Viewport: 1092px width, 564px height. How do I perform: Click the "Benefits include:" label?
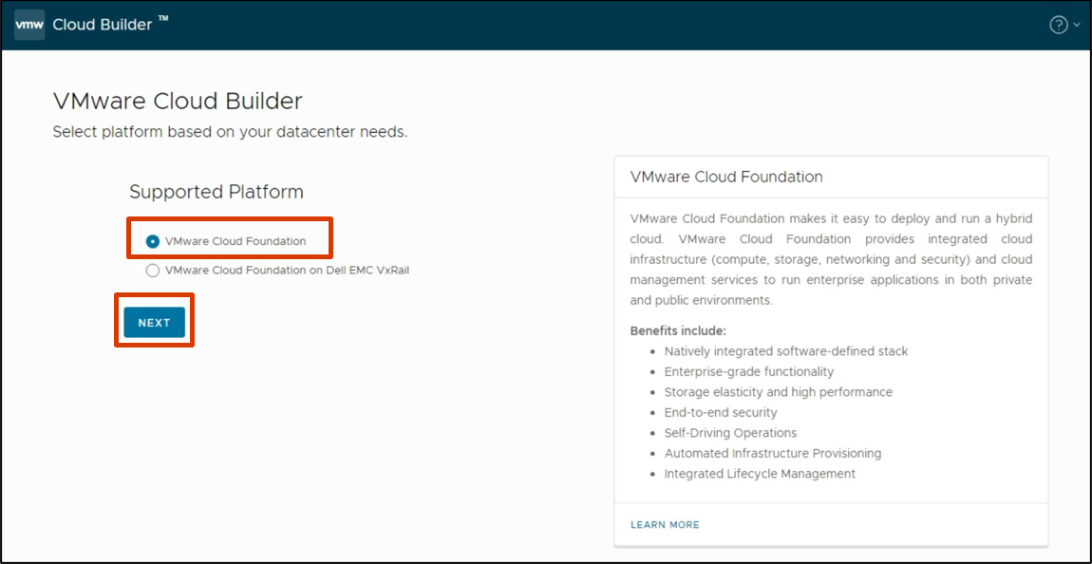pyautogui.click(x=678, y=330)
